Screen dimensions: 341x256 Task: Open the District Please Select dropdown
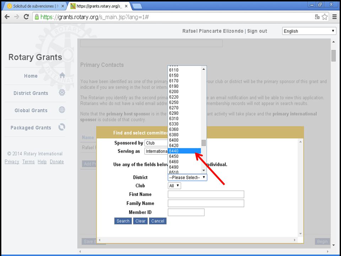(187, 177)
